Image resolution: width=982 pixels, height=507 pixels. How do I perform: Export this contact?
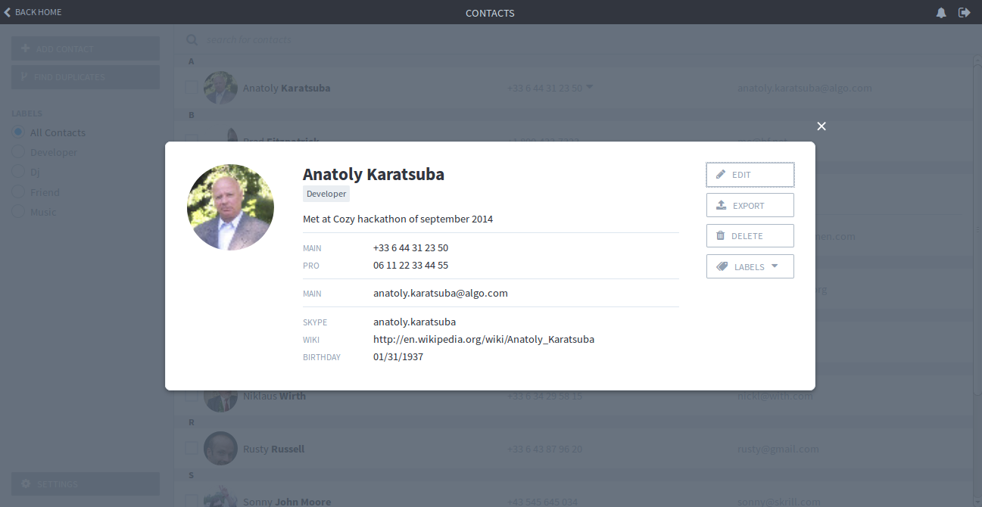point(750,205)
